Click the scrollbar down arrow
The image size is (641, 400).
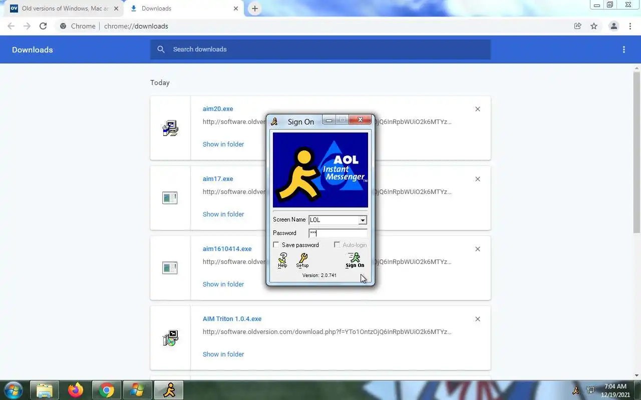click(x=637, y=375)
